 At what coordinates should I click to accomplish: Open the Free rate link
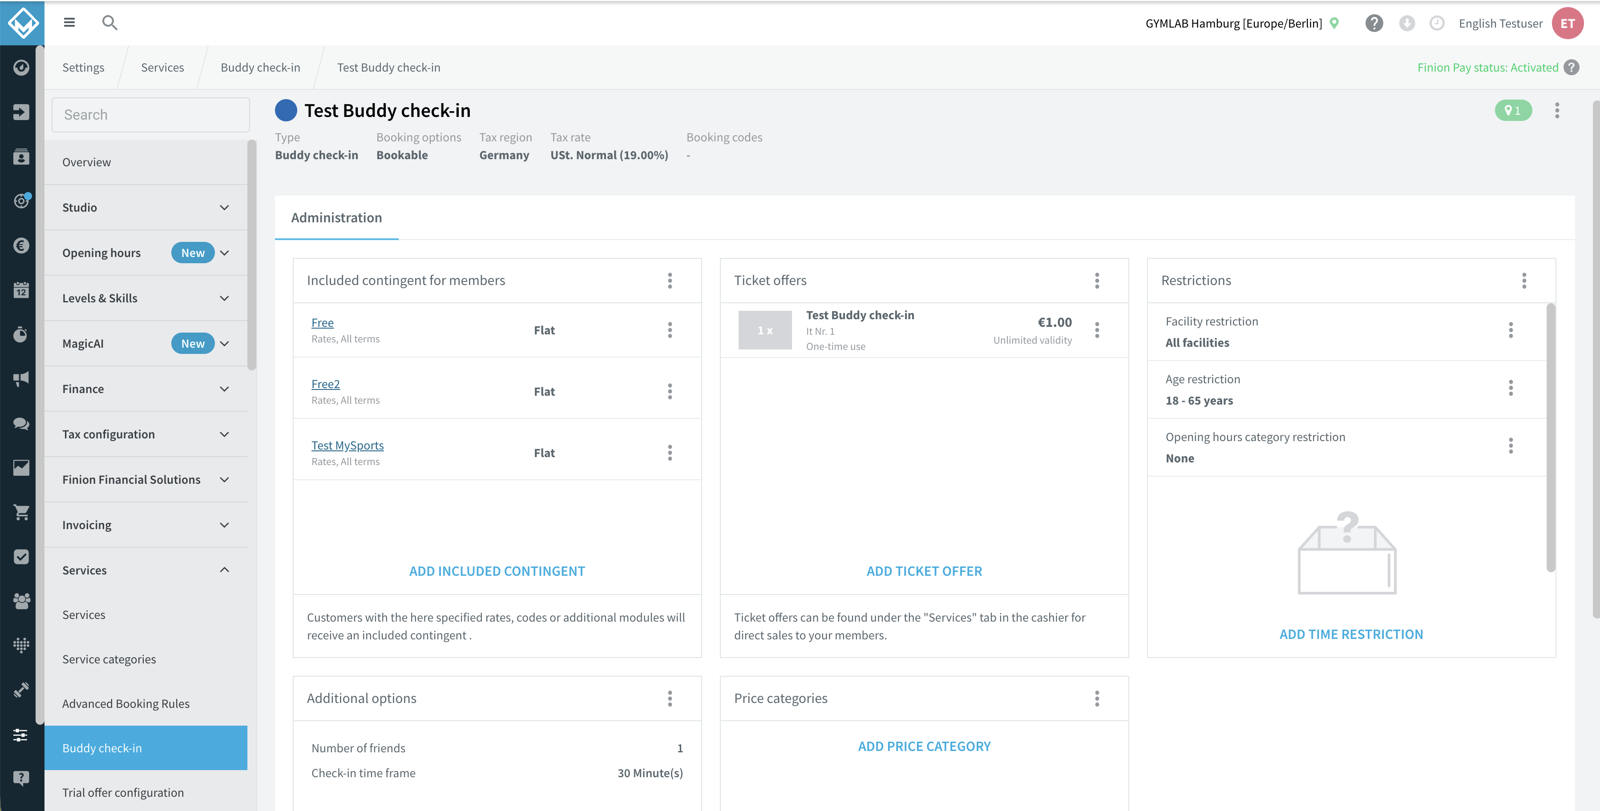(x=323, y=323)
